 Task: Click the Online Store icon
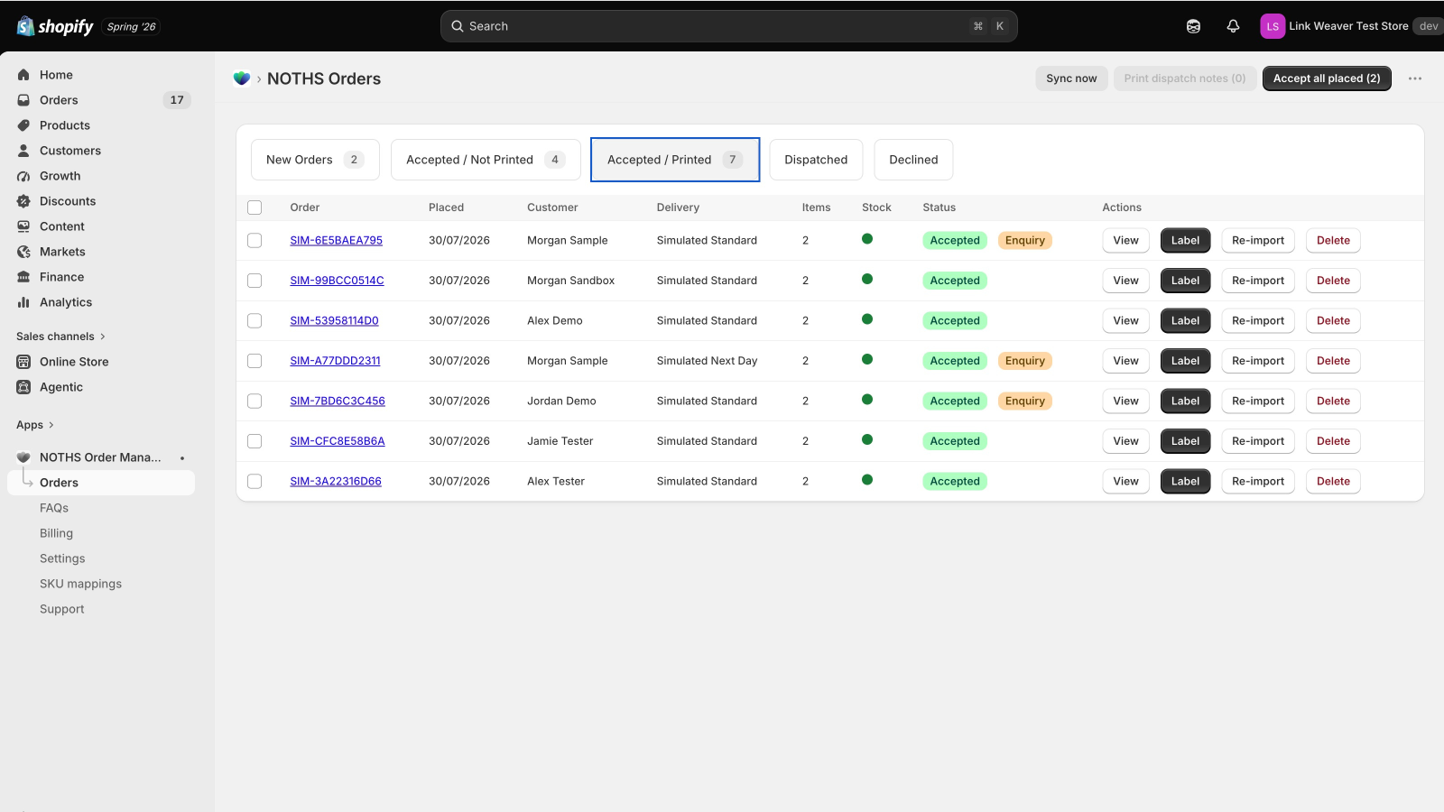point(23,362)
